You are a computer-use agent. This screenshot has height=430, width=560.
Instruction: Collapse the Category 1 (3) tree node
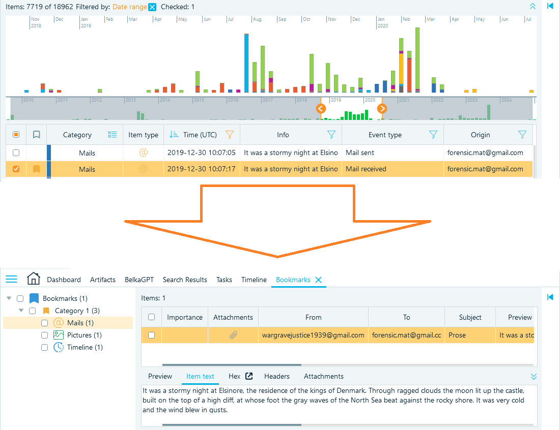point(21,311)
